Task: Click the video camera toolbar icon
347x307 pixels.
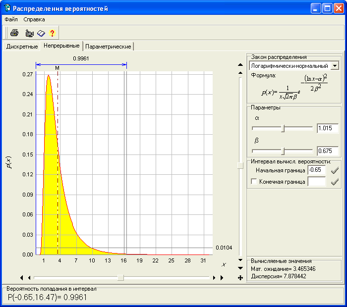Action: point(29,33)
